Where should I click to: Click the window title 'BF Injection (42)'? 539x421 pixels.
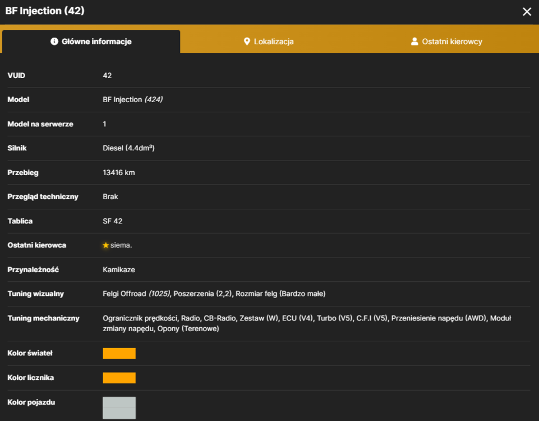point(45,11)
